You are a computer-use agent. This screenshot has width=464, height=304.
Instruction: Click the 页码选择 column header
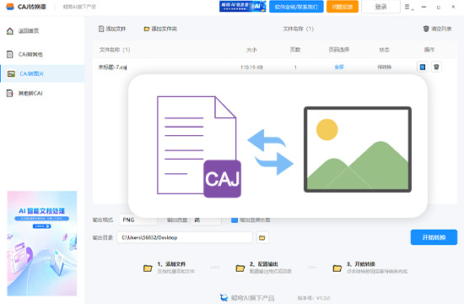tap(339, 50)
